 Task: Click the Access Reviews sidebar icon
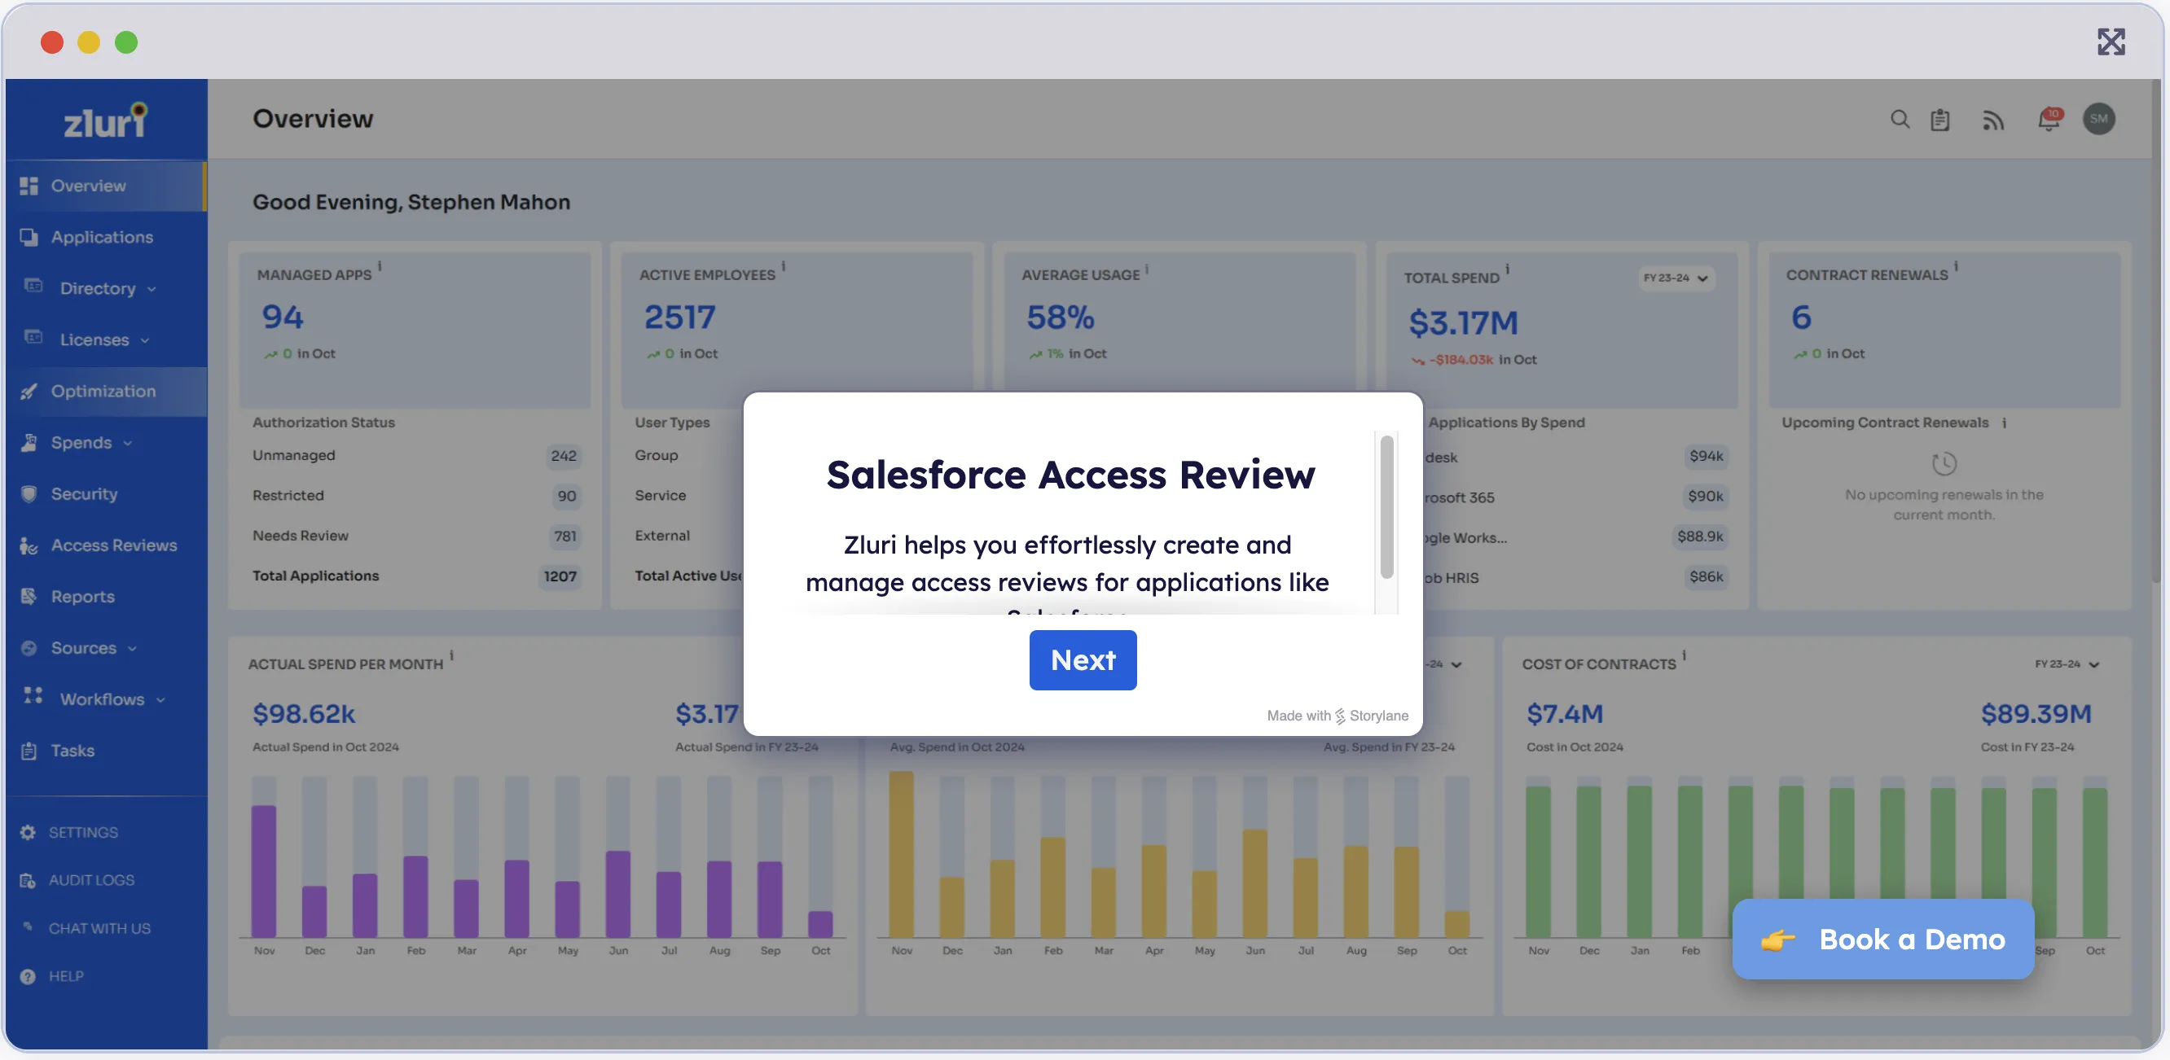pos(29,545)
